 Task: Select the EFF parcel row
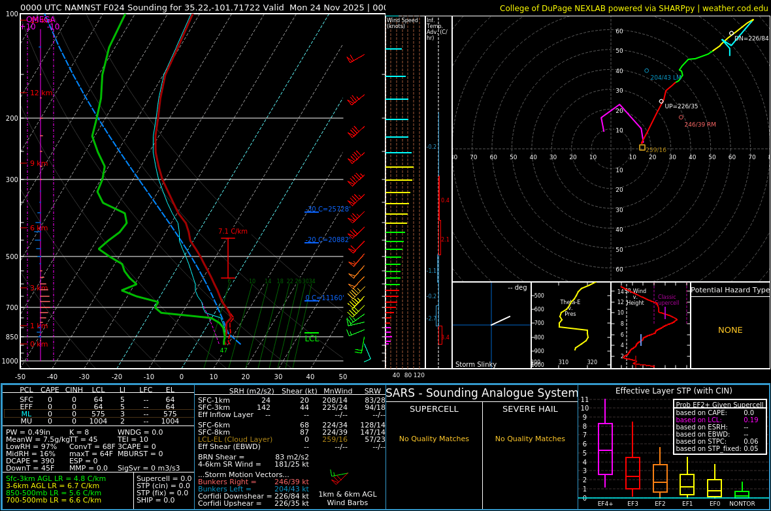click(99, 407)
